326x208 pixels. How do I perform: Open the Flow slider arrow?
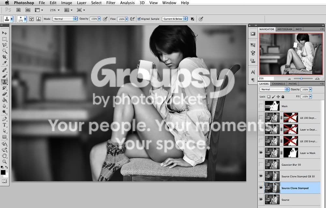coord(126,19)
